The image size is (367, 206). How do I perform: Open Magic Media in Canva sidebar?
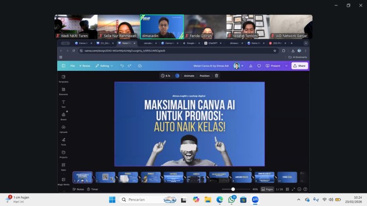pos(64,181)
